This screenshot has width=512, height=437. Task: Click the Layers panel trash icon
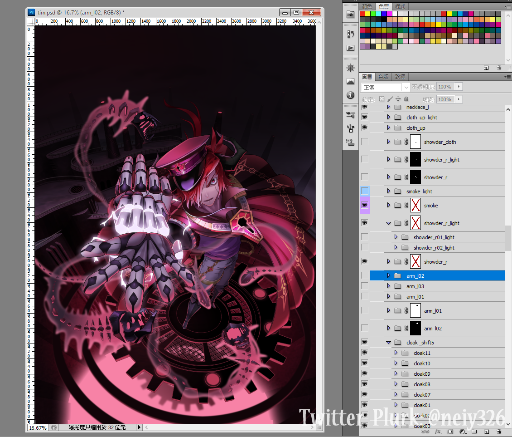point(498,432)
